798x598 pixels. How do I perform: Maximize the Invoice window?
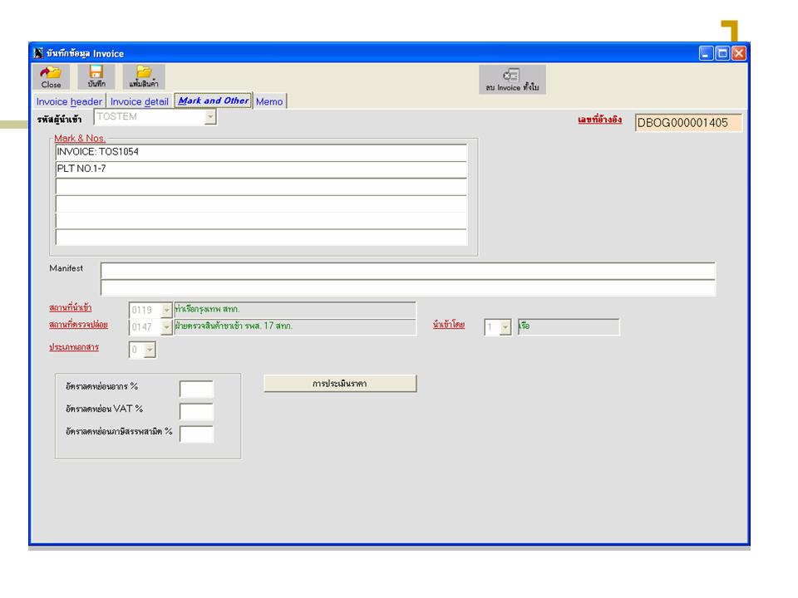coord(722,54)
